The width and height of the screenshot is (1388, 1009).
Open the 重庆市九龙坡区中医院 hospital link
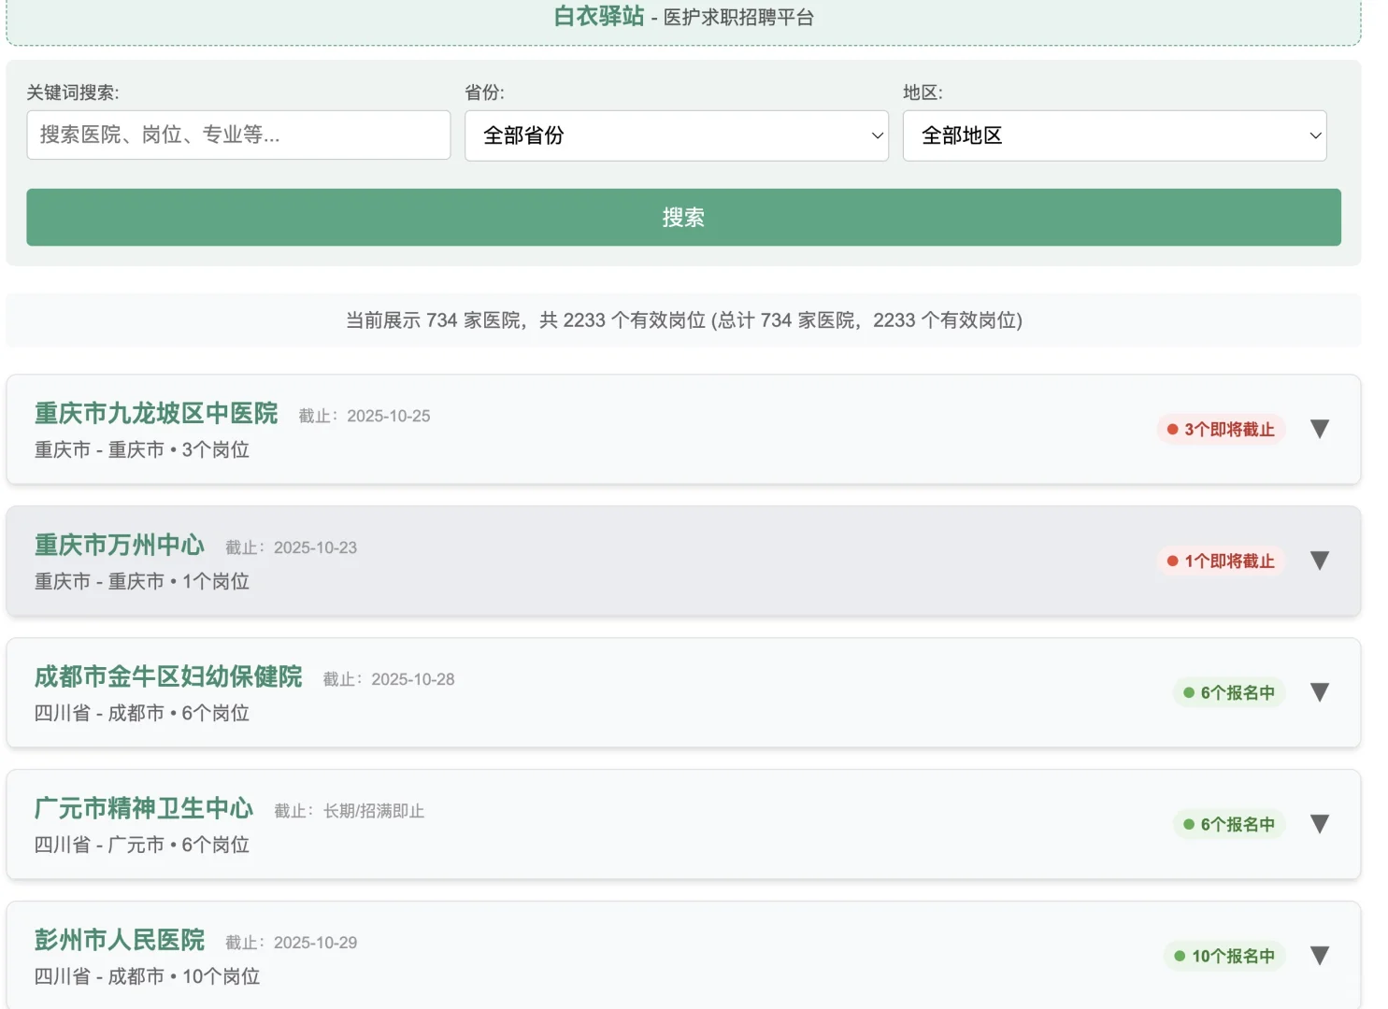coord(155,414)
